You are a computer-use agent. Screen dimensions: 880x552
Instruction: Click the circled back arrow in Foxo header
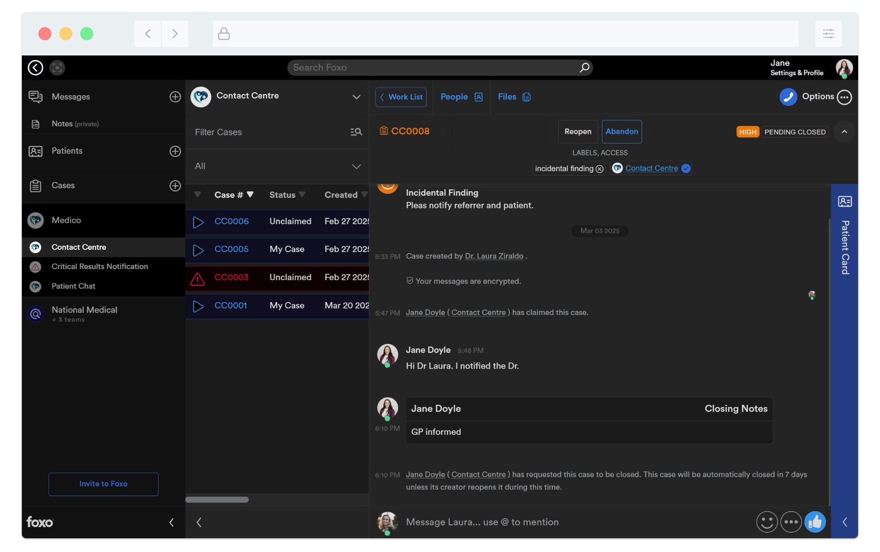tap(35, 68)
